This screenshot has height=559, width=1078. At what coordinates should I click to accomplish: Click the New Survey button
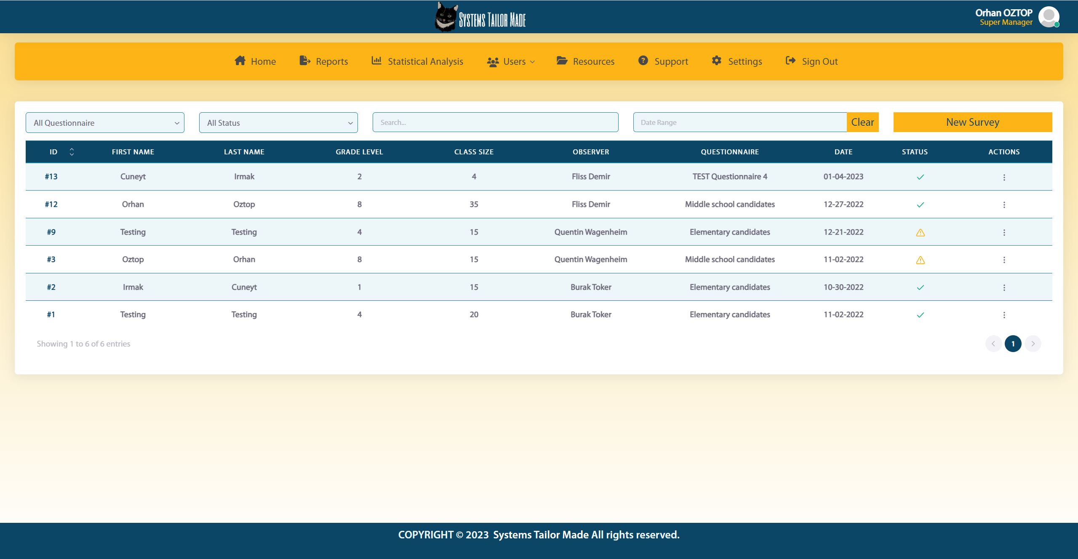pyautogui.click(x=972, y=122)
